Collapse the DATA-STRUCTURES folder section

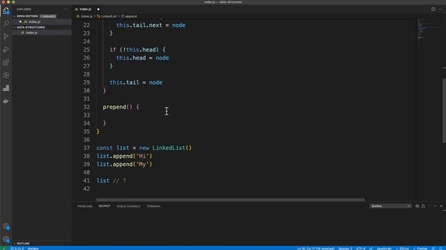point(31,27)
